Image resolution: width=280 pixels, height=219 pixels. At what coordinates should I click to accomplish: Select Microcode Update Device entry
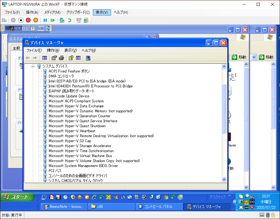tap(69, 96)
